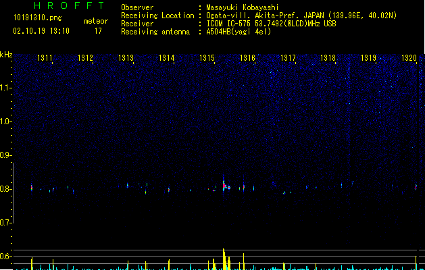Click the 1.0 kHz frequency label
Screen dimensions: 425x270
[x=6, y=122]
